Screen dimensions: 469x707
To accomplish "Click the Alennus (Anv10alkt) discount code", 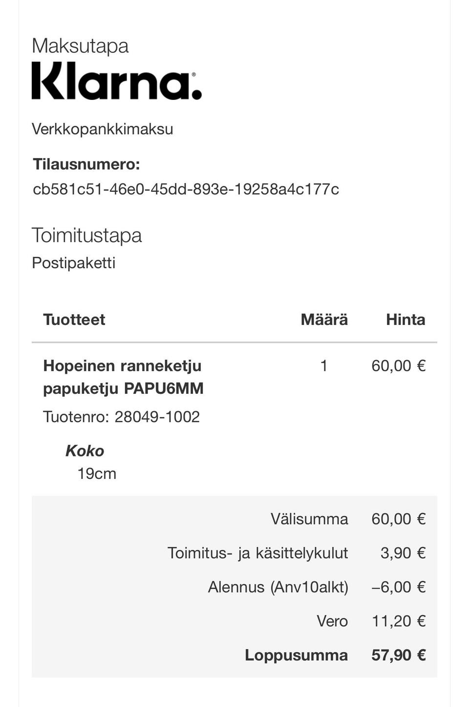I will point(278,587).
